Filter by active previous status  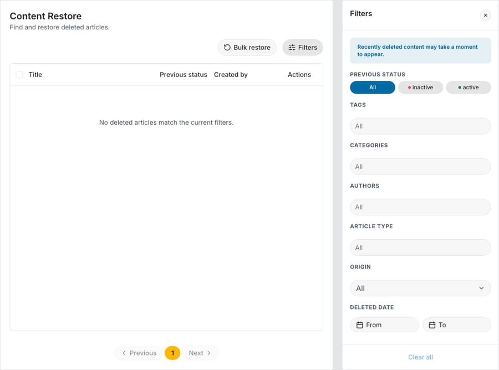pyautogui.click(x=468, y=88)
